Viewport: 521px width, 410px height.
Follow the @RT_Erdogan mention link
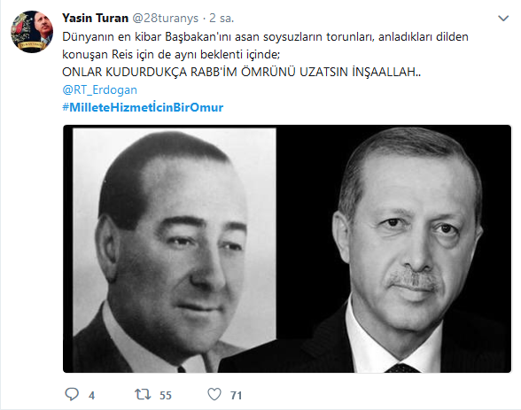[99, 89]
